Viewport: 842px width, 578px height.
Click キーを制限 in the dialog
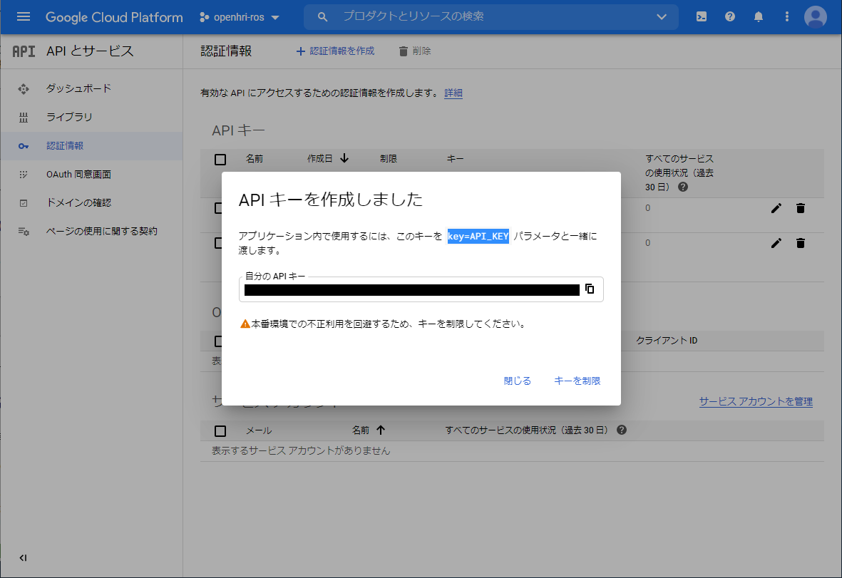[x=577, y=381]
